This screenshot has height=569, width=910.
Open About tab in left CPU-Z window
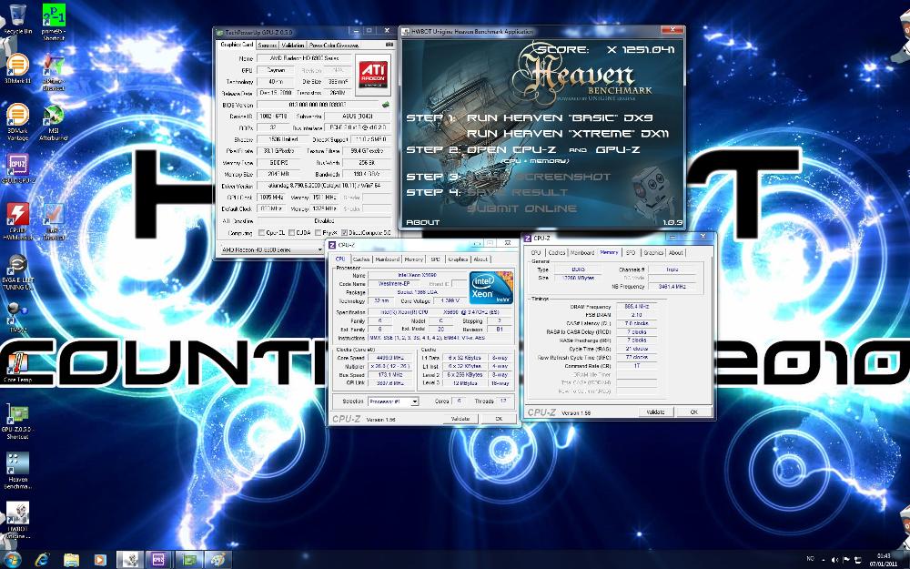click(x=480, y=259)
